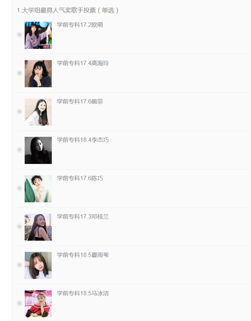Open photo of 学前专科17.3邓桂兰
Screen dimensions: 251x321
click(38, 227)
